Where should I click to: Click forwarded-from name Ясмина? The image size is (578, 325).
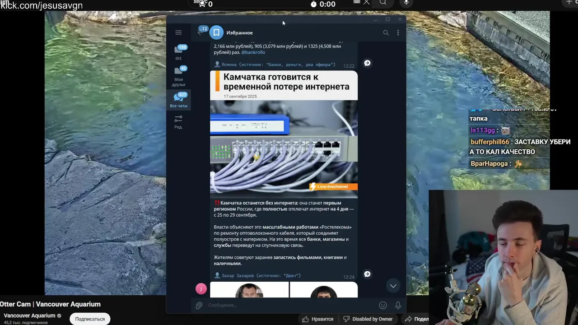tap(228, 65)
